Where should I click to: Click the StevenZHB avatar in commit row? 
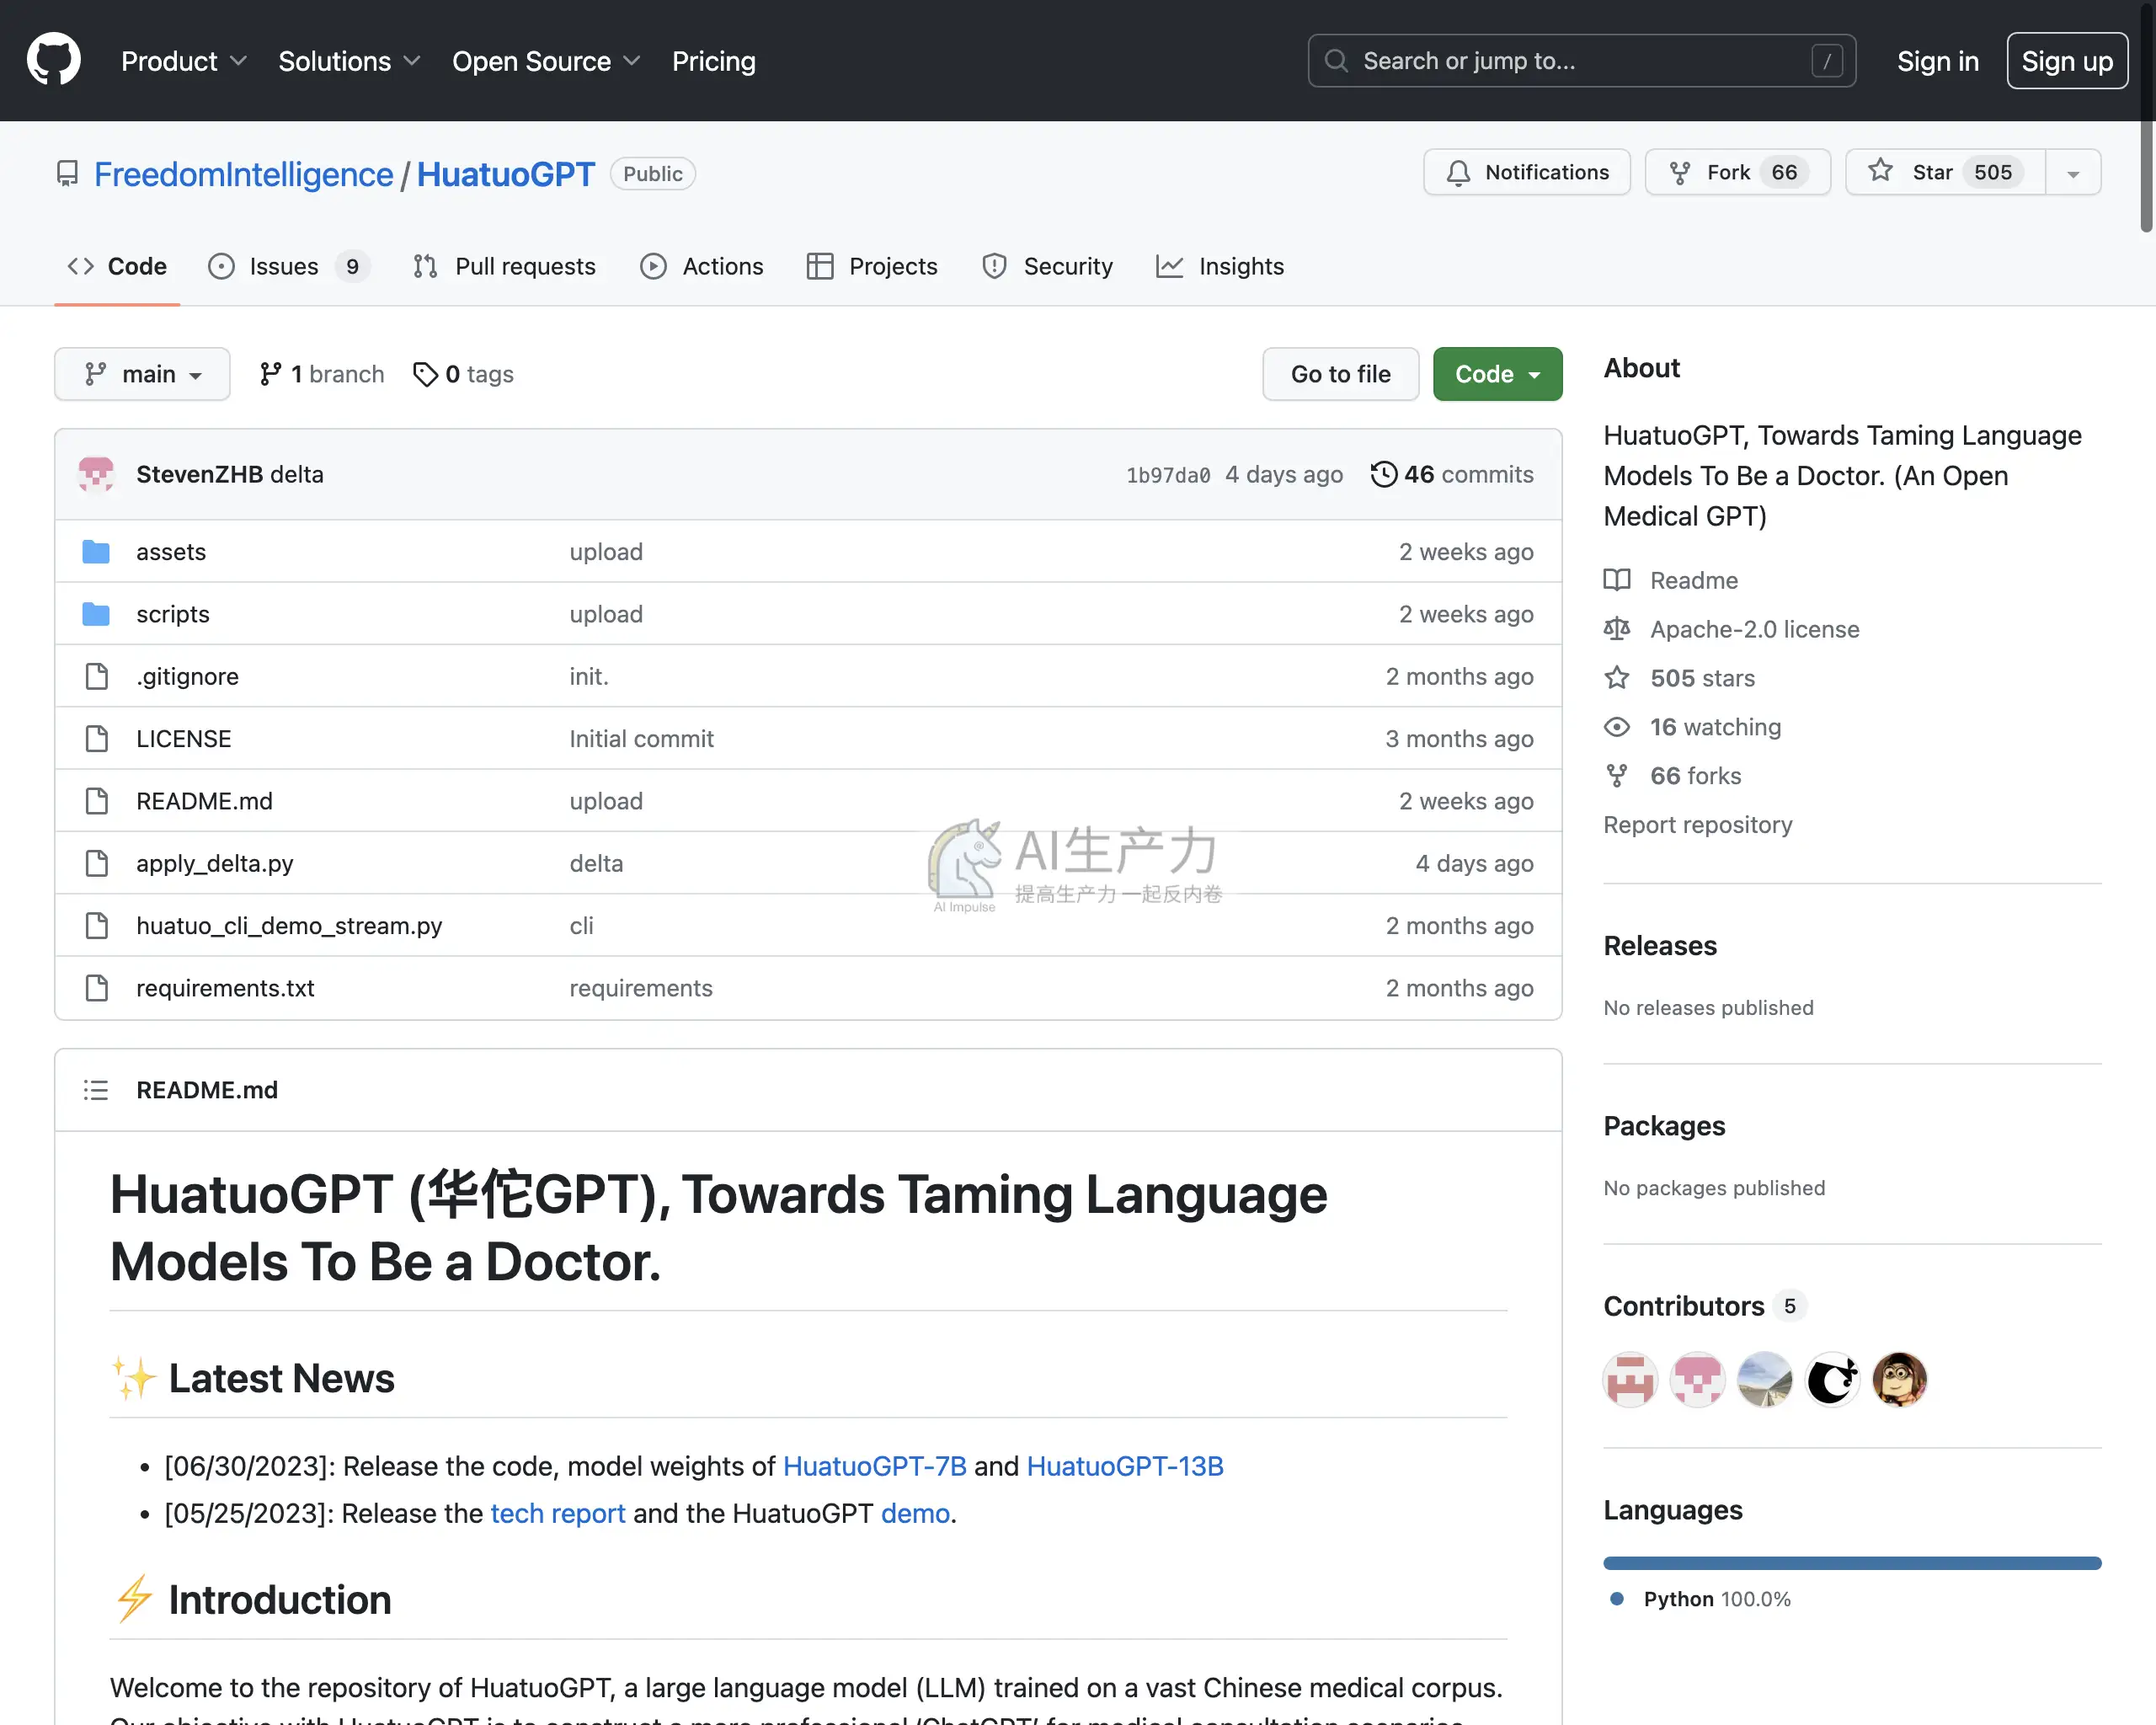click(96, 474)
